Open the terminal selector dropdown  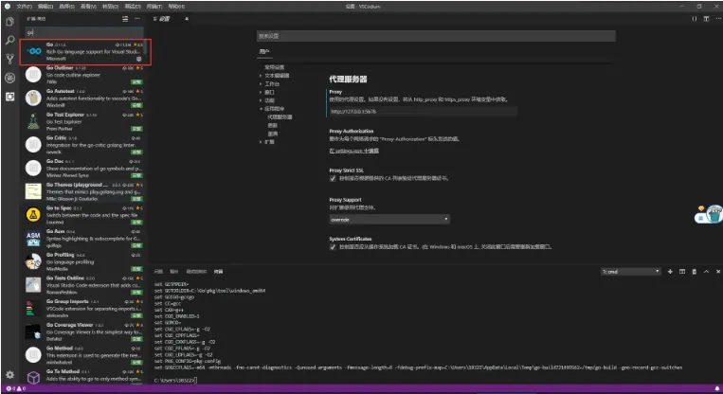(630, 271)
